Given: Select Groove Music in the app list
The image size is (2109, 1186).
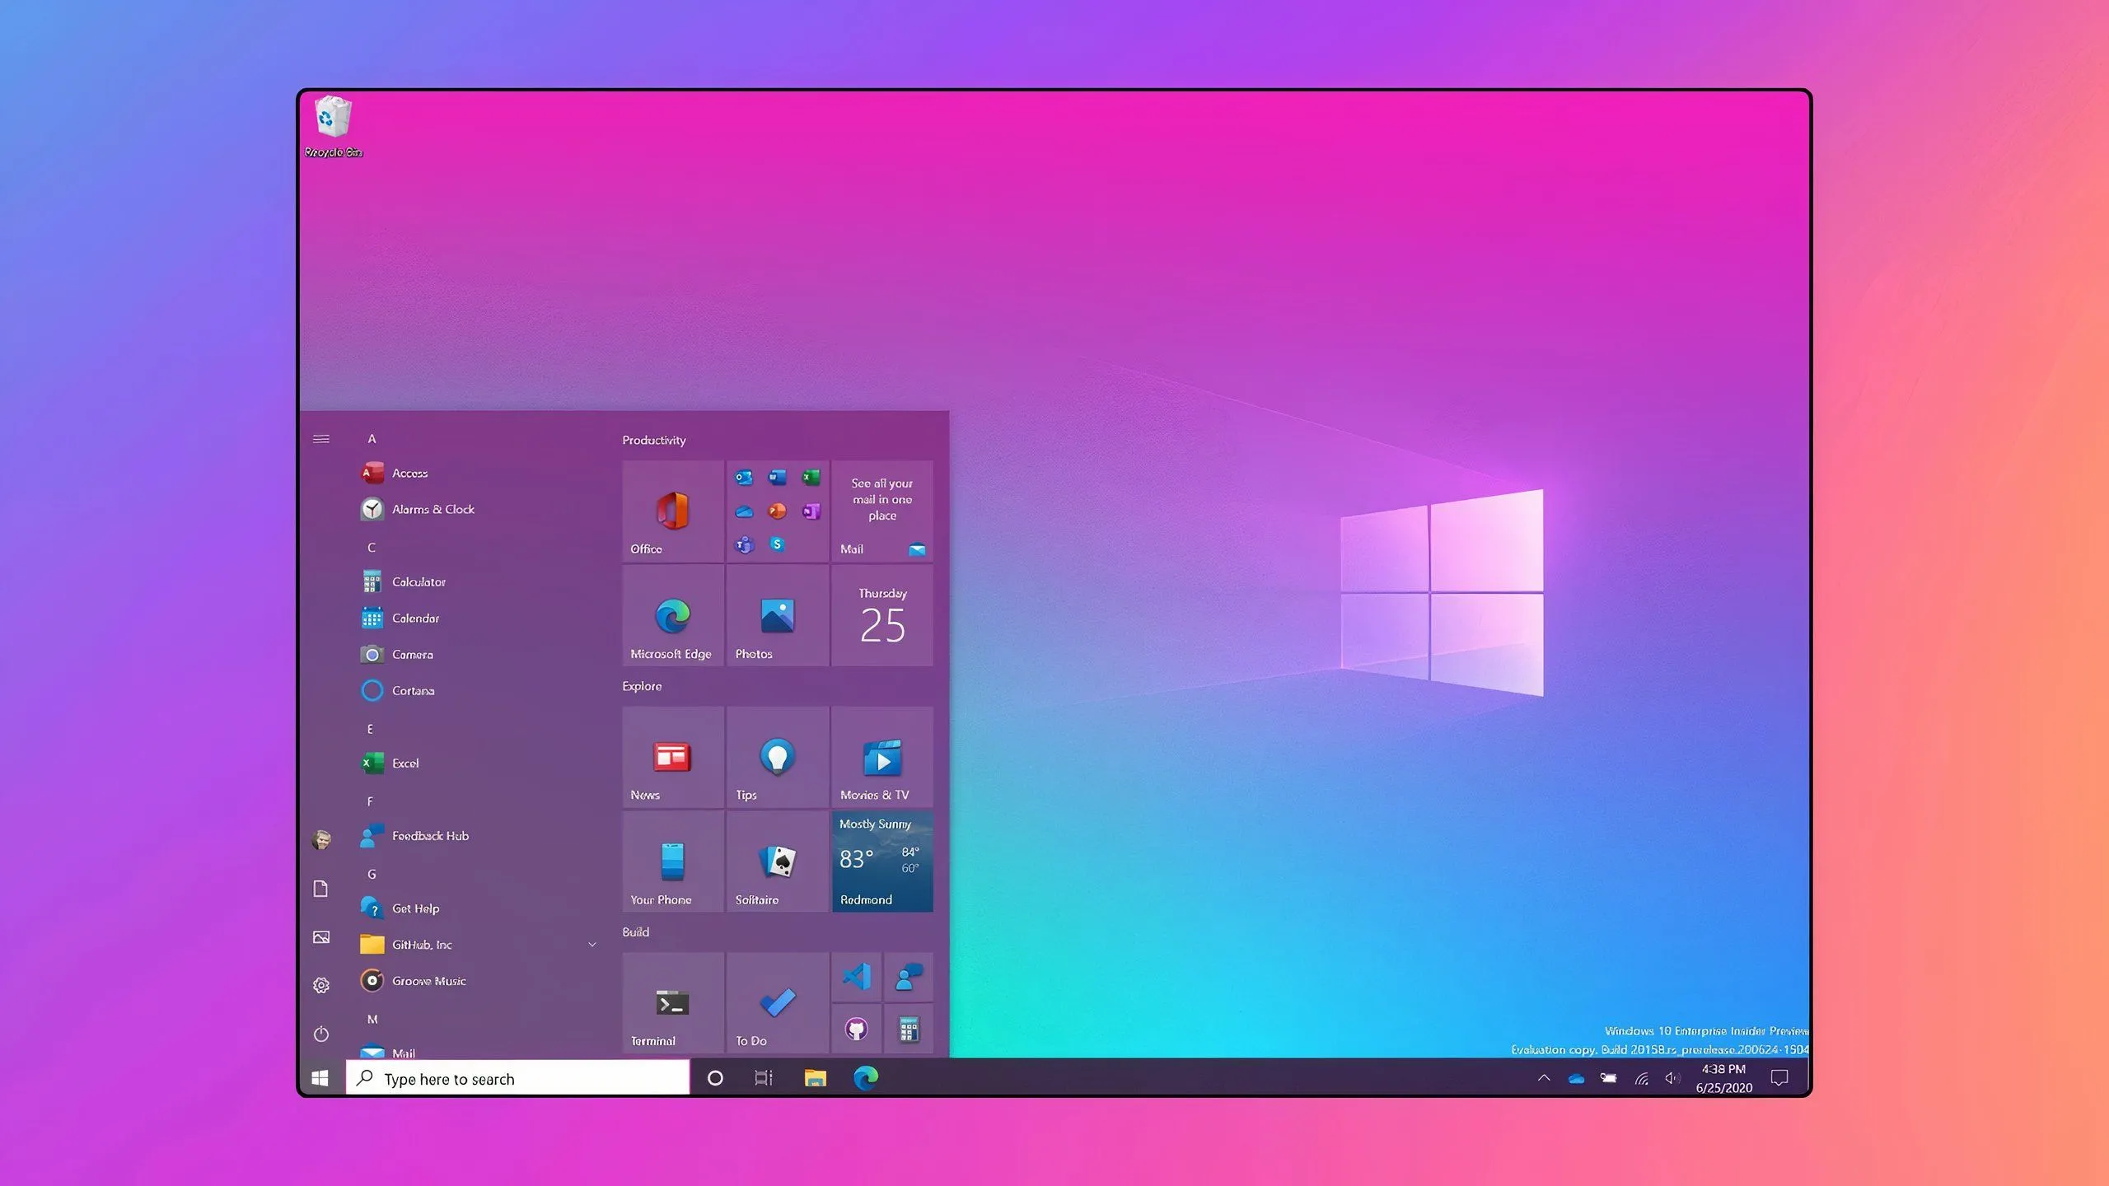Looking at the screenshot, I should tap(429, 981).
